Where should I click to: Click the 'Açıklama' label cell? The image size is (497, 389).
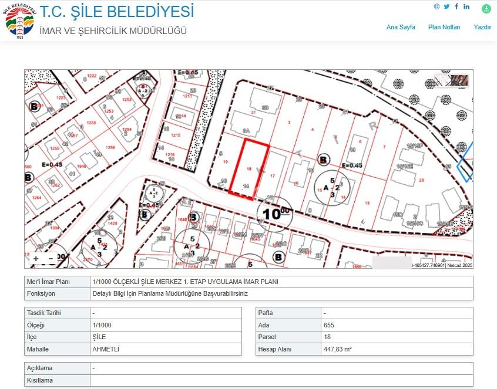tap(58, 368)
